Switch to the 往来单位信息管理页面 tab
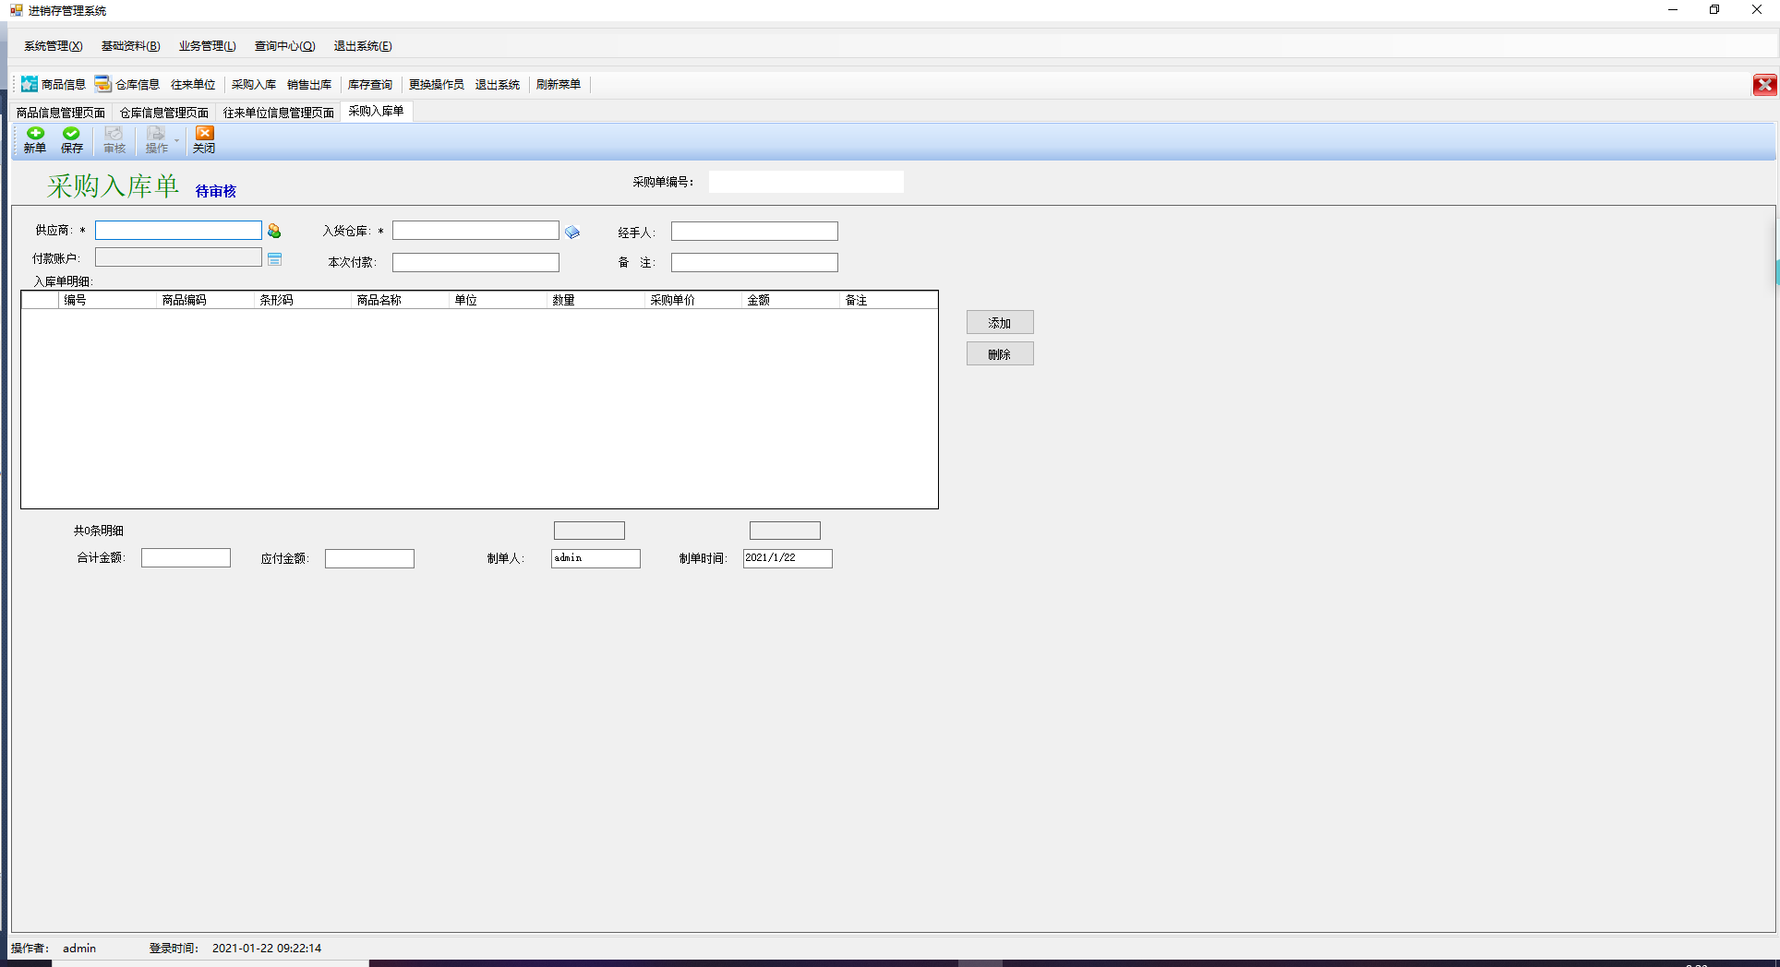The height and width of the screenshot is (967, 1780). 279,113
